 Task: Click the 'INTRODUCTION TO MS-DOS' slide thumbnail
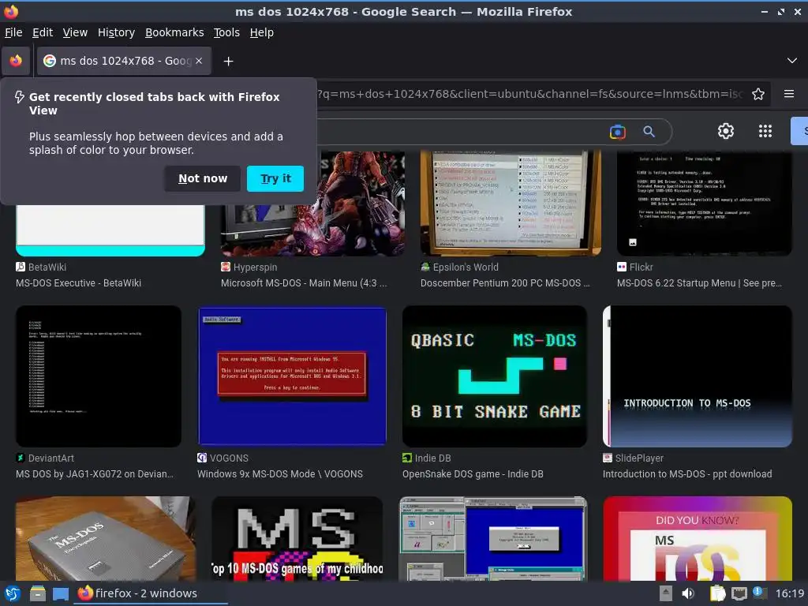(x=698, y=376)
